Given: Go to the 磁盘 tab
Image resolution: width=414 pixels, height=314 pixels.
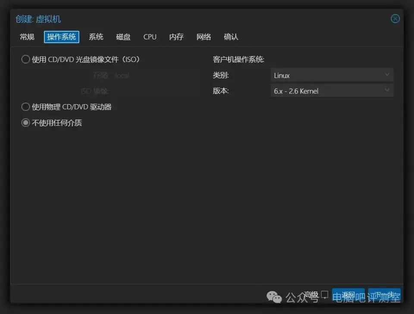Looking at the screenshot, I should tap(123, 37).
